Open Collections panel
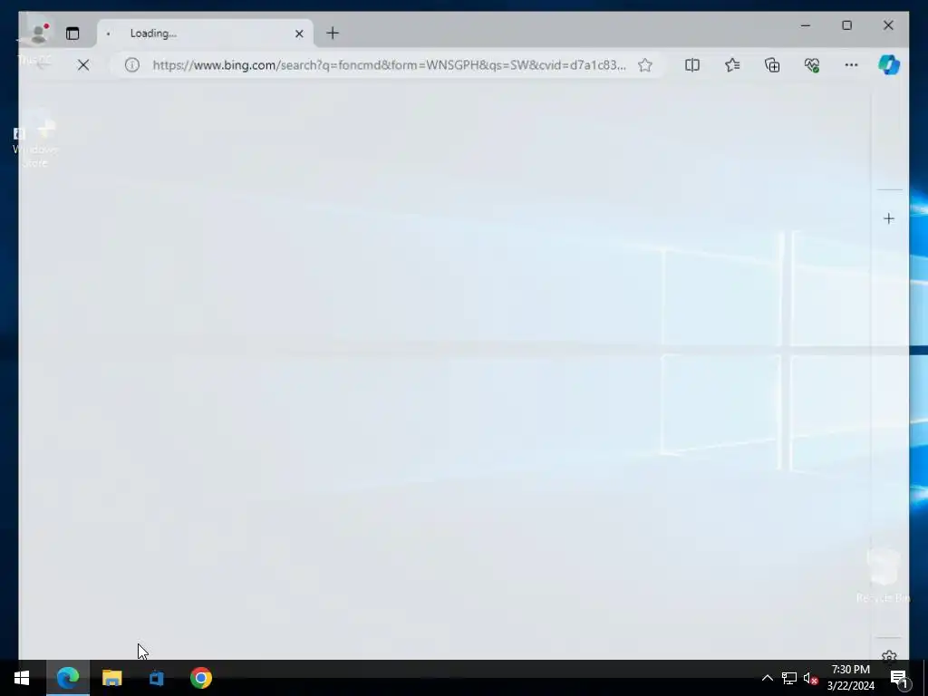928x696 pixels. click(772, 65)
